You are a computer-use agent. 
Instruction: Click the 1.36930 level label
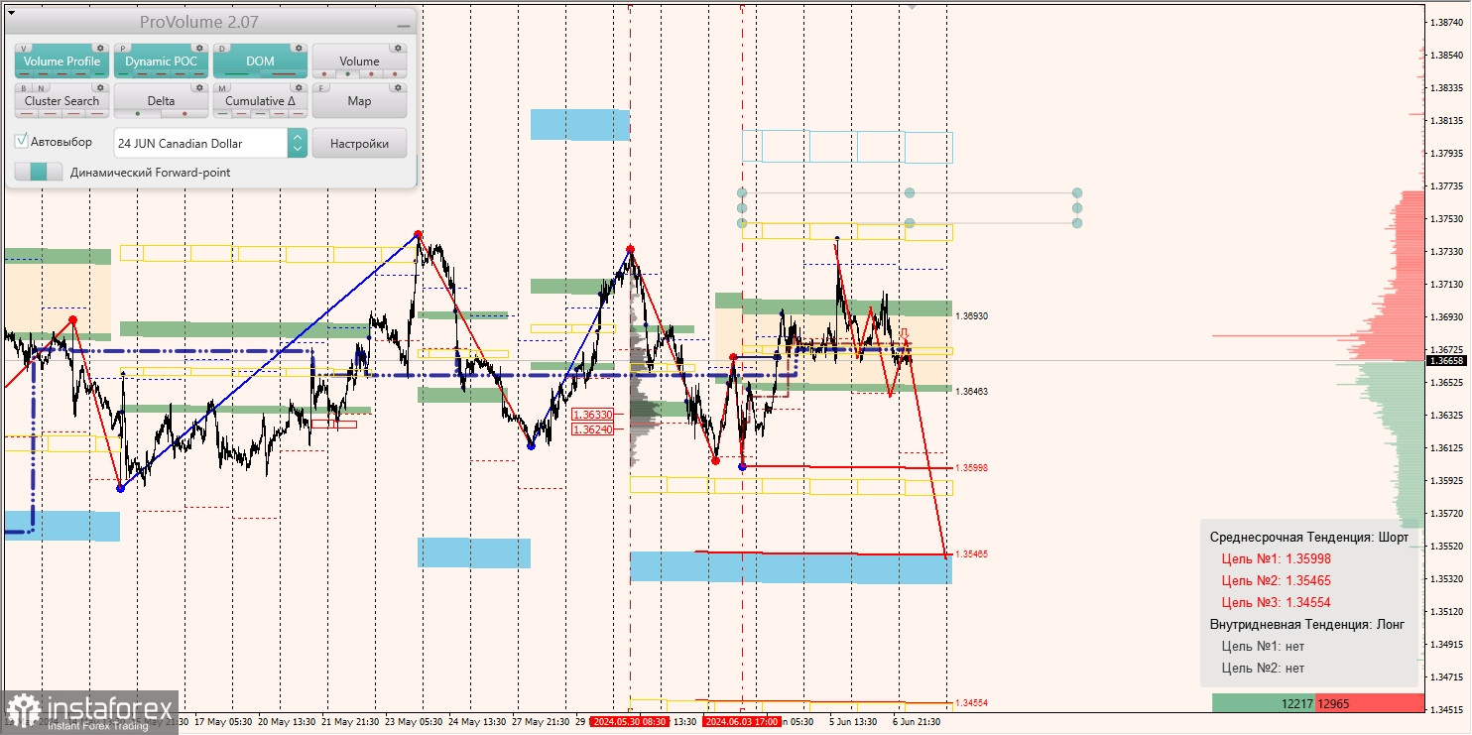pyautogui.click(x=971, y=315)
